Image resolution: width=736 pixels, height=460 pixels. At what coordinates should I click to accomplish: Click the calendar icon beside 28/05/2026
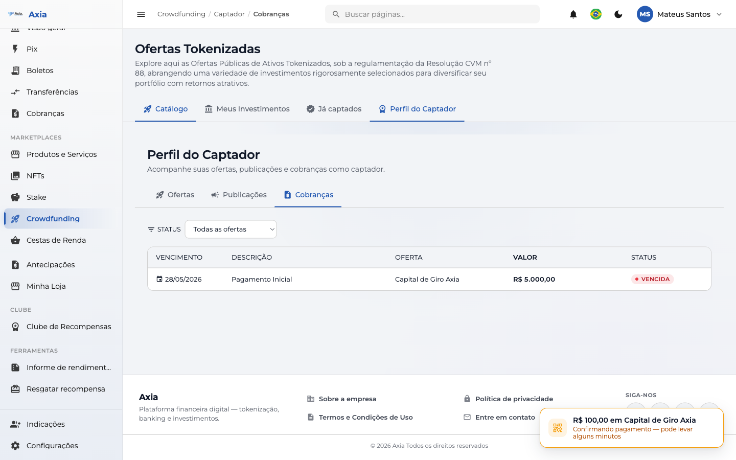pos(159,279)
